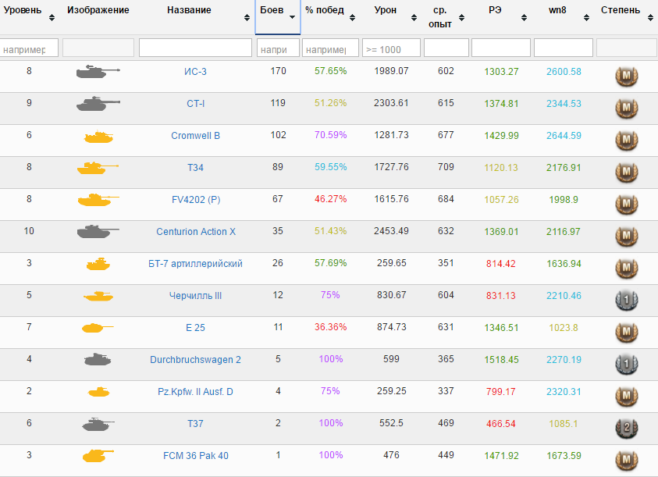The image size is (658, 477).
Task: Open the БТ-7 артиллерийский link
Action: tap(195, 264)
